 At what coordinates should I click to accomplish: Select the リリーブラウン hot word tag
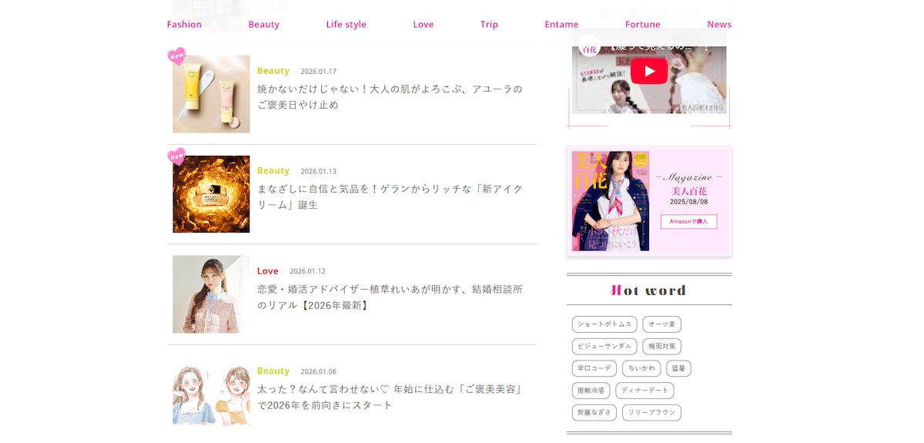(x=651, y=413)
